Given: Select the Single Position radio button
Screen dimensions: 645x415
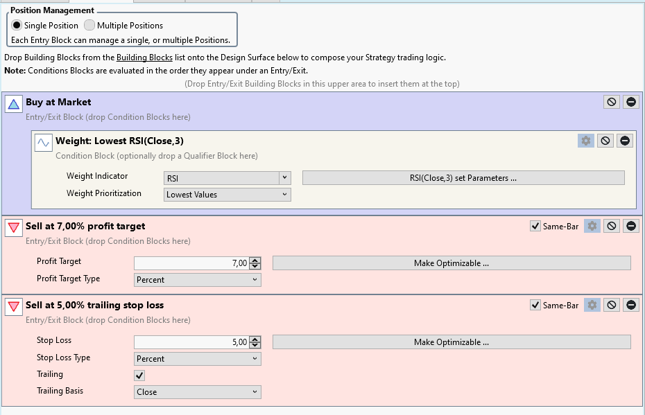Looking at the screenshot, I should 17,26.
